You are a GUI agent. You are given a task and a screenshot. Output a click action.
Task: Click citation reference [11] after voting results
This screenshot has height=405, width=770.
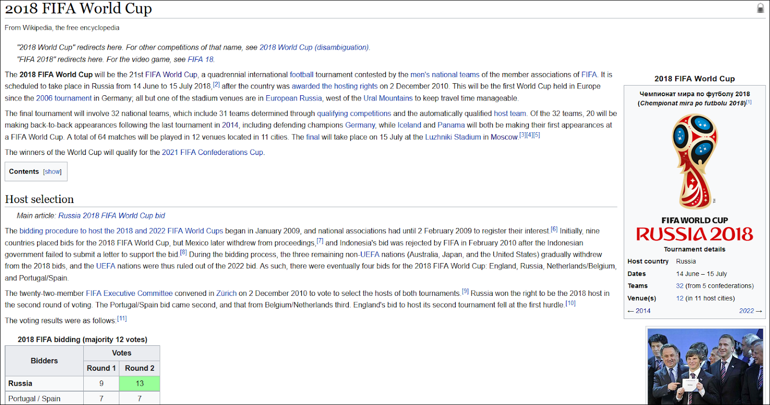[122, 318]
